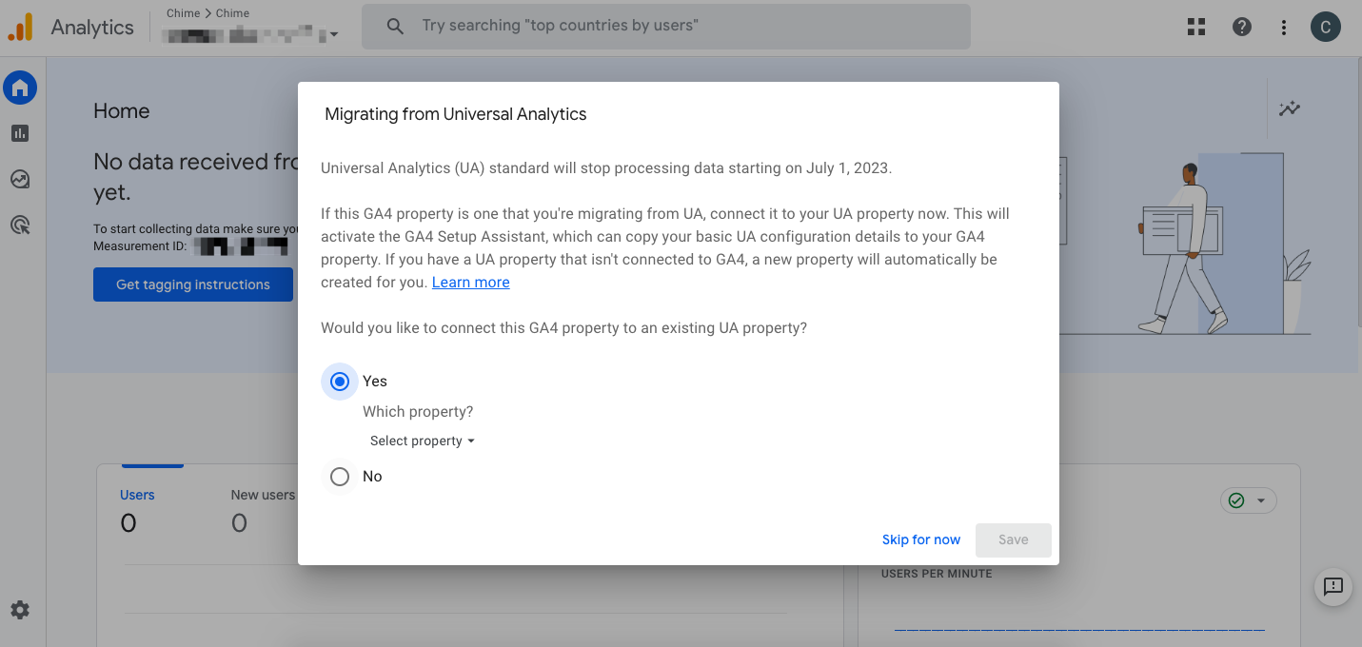Click the Home page heading
1362x647 pixels.
coord(122,111)
